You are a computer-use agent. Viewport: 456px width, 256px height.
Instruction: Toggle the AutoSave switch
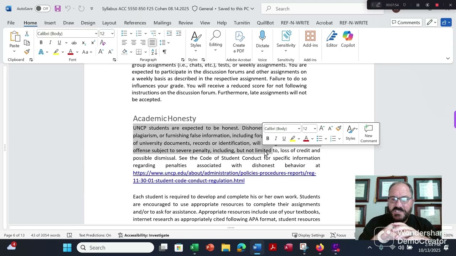(x=42, y=9)
